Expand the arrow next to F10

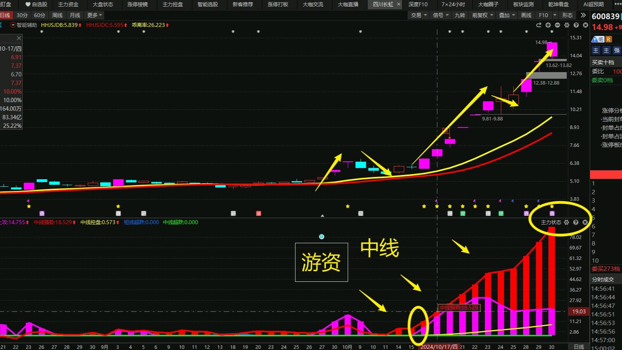[555, 15]
